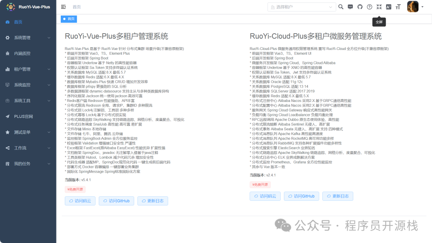Viewport: 432px width, 243px height.
Task: Click the ¥免费开源 tag under v5.4.1
Action: tap(75, 189)
